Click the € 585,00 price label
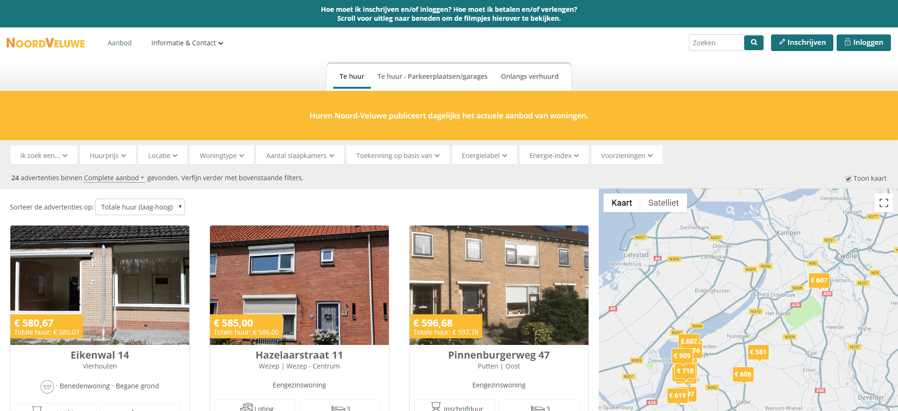898x411 pixels. point(234,323)
